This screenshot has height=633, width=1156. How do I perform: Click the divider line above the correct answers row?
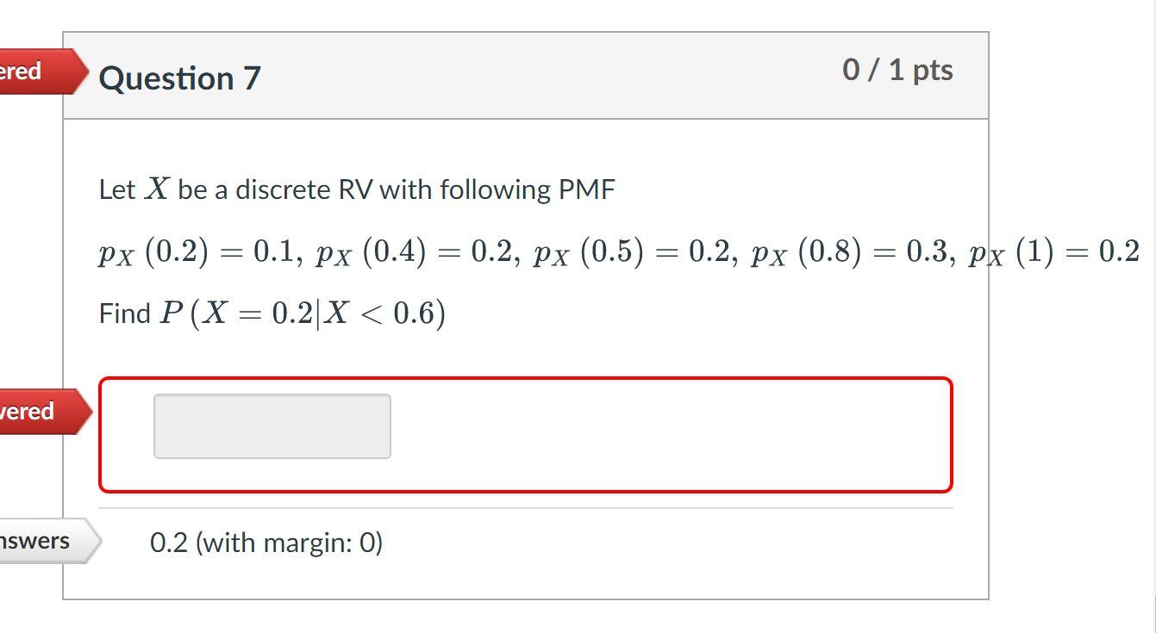click(x=526, y=506)
